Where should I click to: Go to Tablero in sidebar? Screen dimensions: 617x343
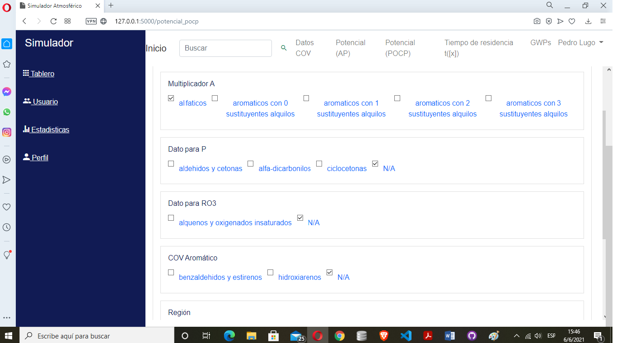tap(39, 74)
